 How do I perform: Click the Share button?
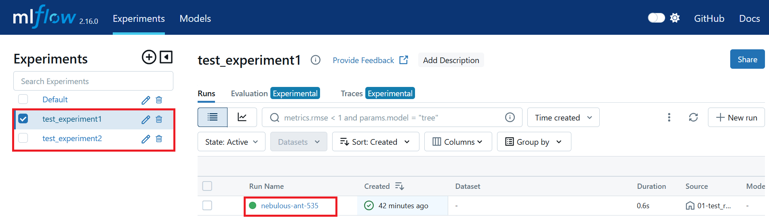748,59
